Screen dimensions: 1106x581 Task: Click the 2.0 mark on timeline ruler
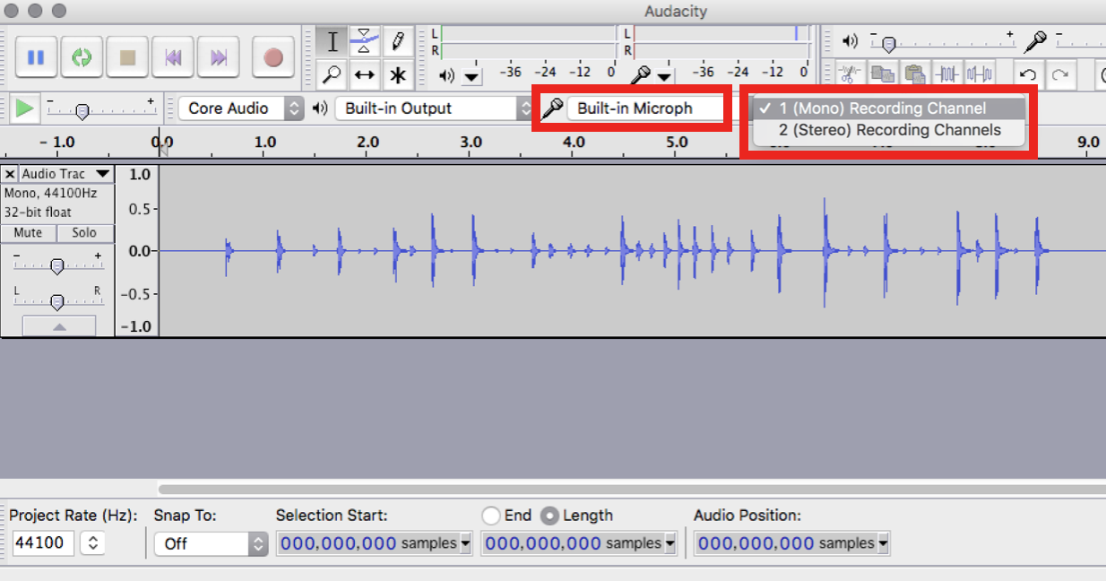pos(367,142)
